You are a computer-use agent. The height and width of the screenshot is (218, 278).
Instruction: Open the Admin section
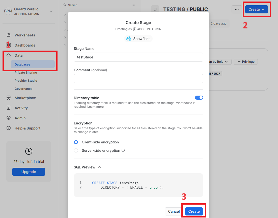[20, 118]
